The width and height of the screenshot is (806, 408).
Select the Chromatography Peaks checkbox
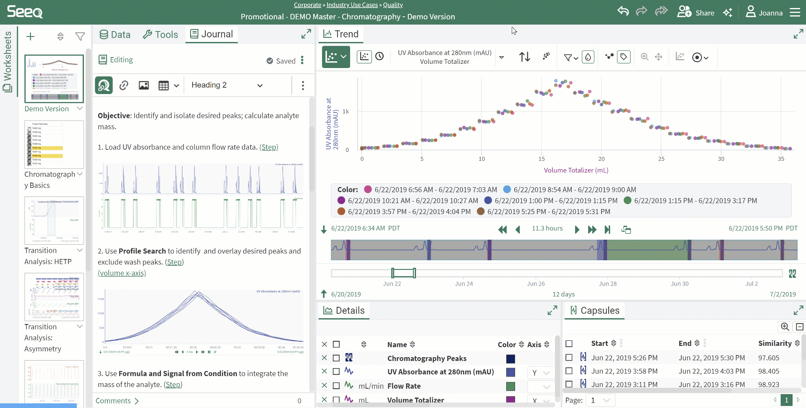click(336, 358)
